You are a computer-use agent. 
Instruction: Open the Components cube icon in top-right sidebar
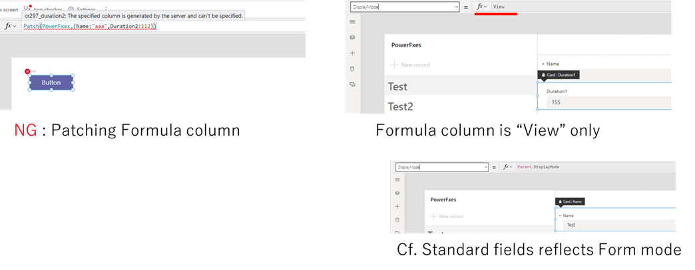[x=352, y=38]
